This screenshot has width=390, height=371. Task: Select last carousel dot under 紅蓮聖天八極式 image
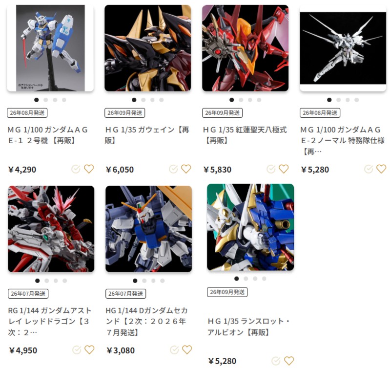pos(259,100)
